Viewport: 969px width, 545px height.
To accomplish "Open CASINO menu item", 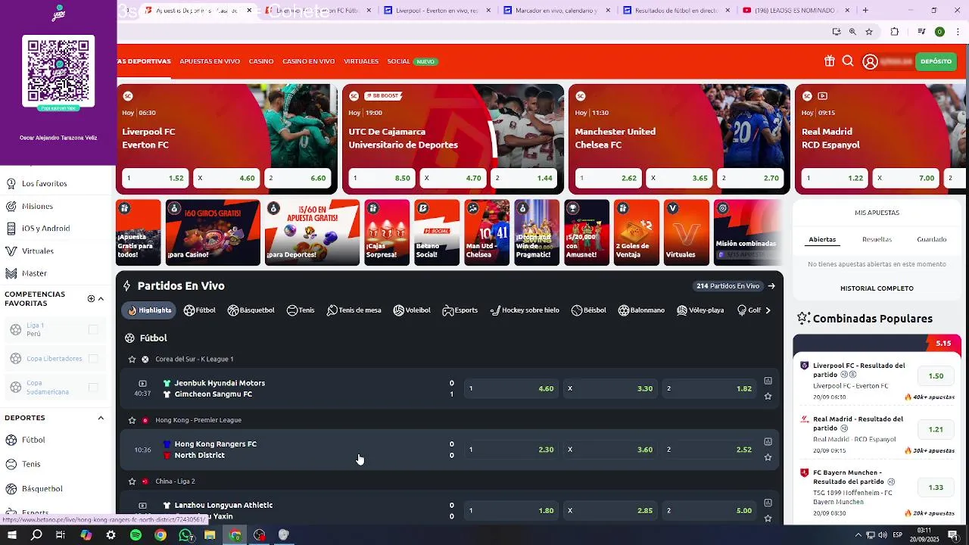I will [x=261, y=61].
